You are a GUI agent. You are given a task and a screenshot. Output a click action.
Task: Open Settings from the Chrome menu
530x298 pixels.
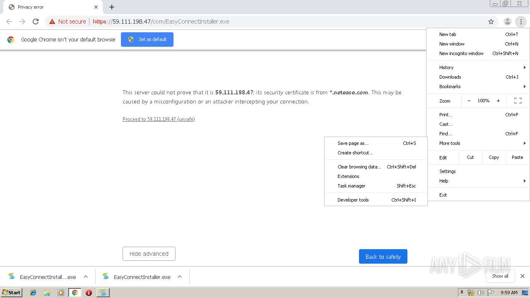tap(478, 171)
